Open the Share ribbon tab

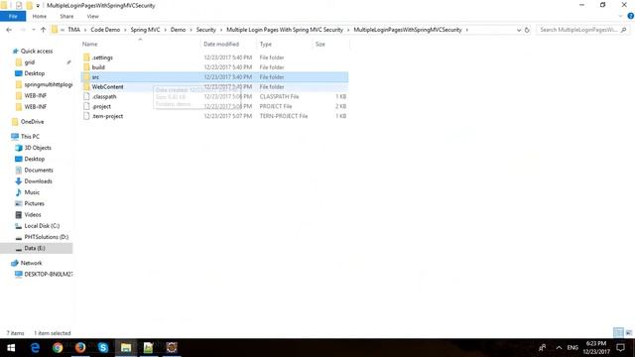point(66,16)
